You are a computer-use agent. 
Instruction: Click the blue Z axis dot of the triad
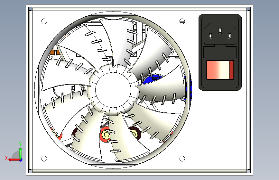pos(21,160)
